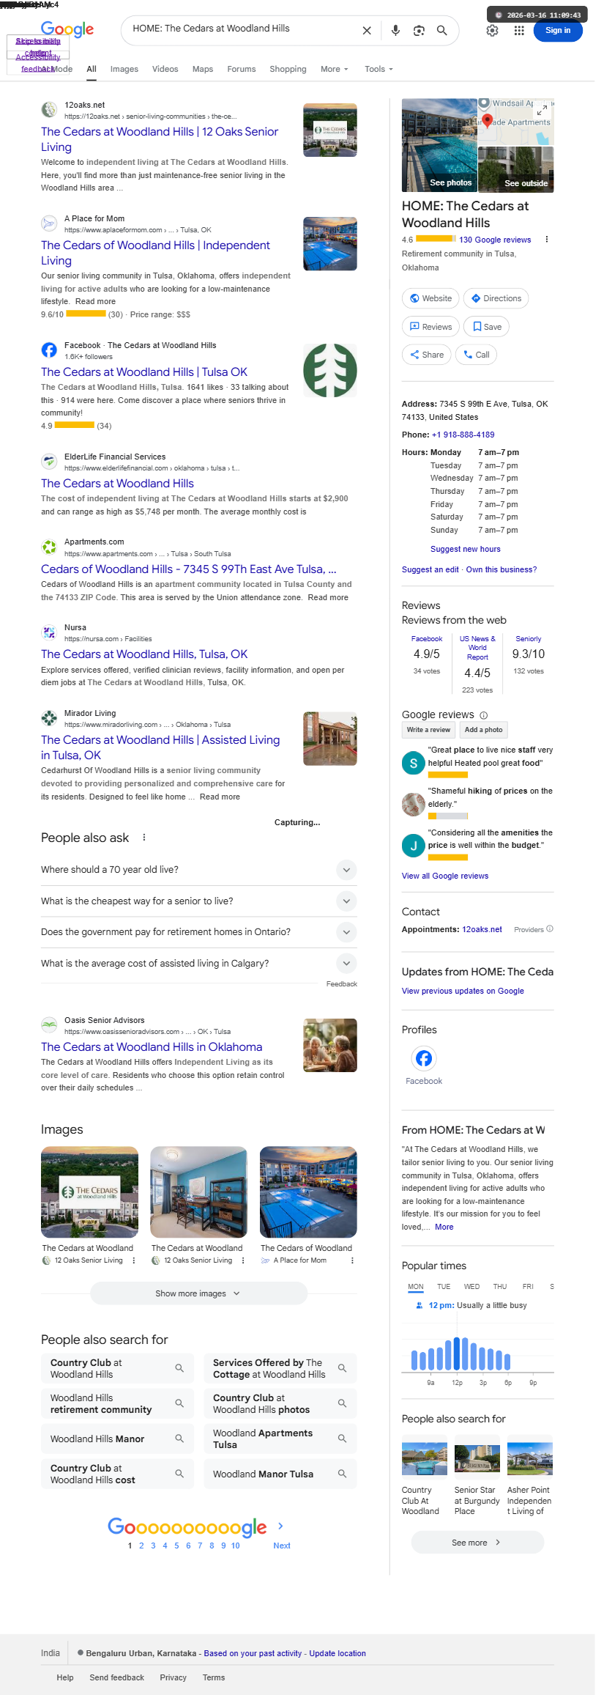Open options for A Place for Mom image

(x=352, y=1260)
